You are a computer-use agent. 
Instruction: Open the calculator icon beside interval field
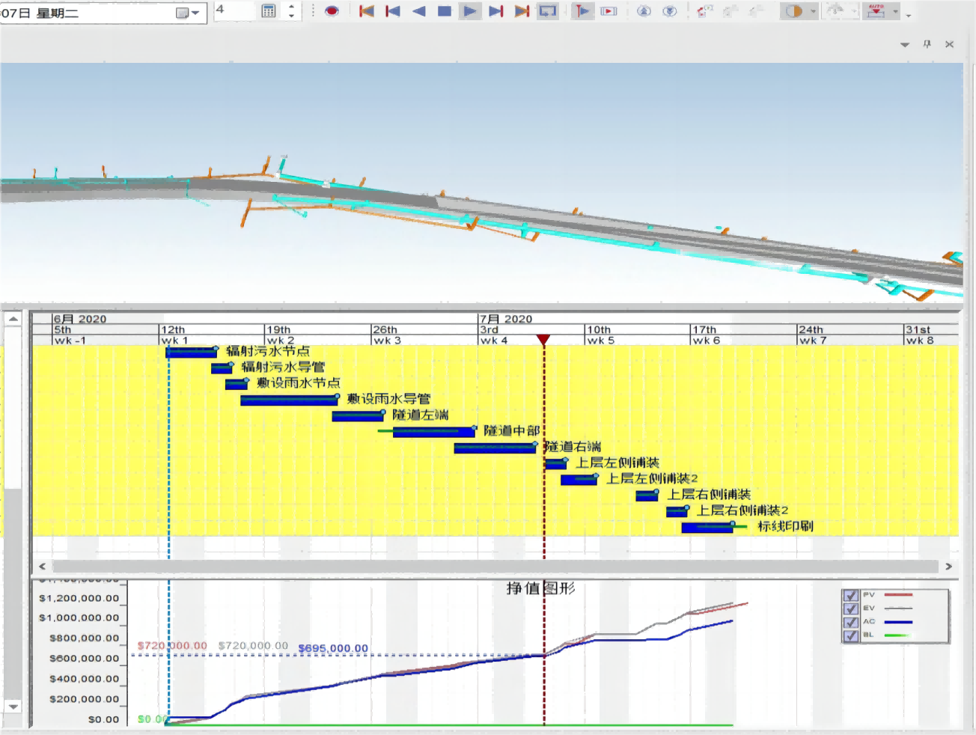pyautogui.click(x=269, y=11)
